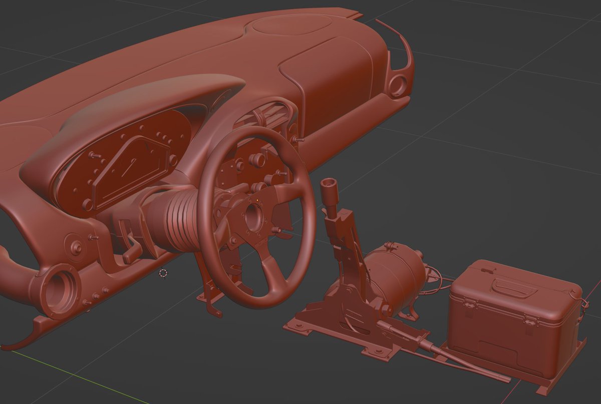This screenshot has width=601, height=404.
Task: Select the large round vent at dashboard lower left
Action: coord(60,292)
